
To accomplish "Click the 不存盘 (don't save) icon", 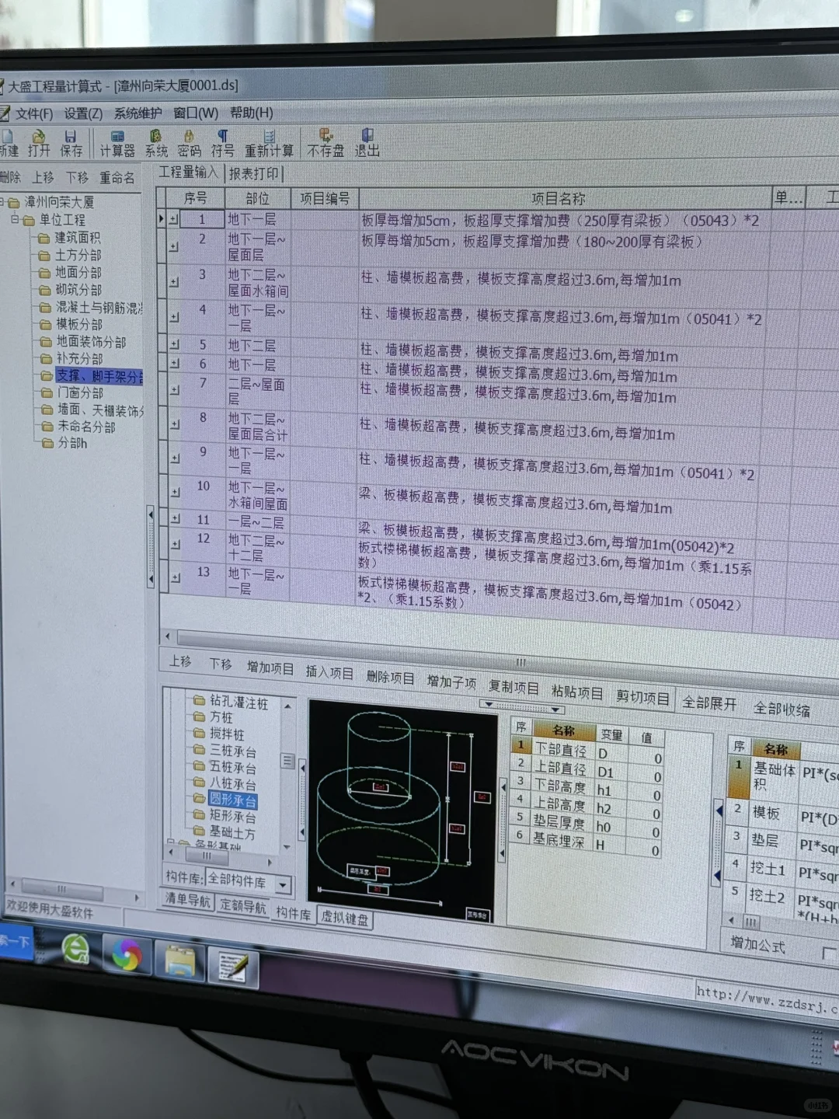I will pyautogui.click(x=326, y=144).
